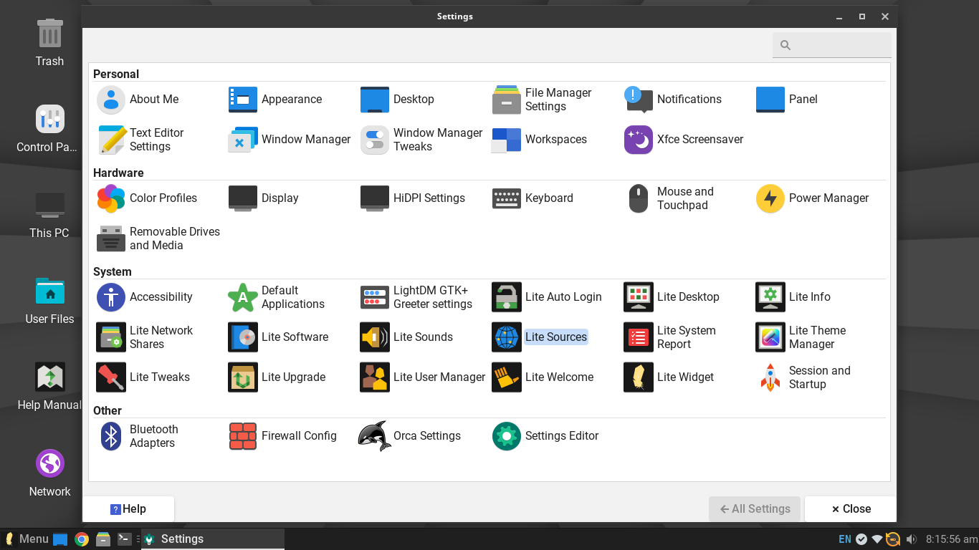Screen dimensions: 979x550
Task: Open Lite Software settings icon
Action: pyautogui.click(x=243, y=337)
